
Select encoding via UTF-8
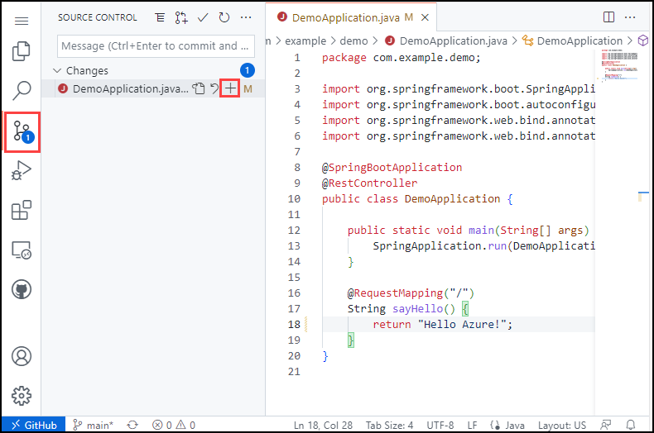point(440,425)
